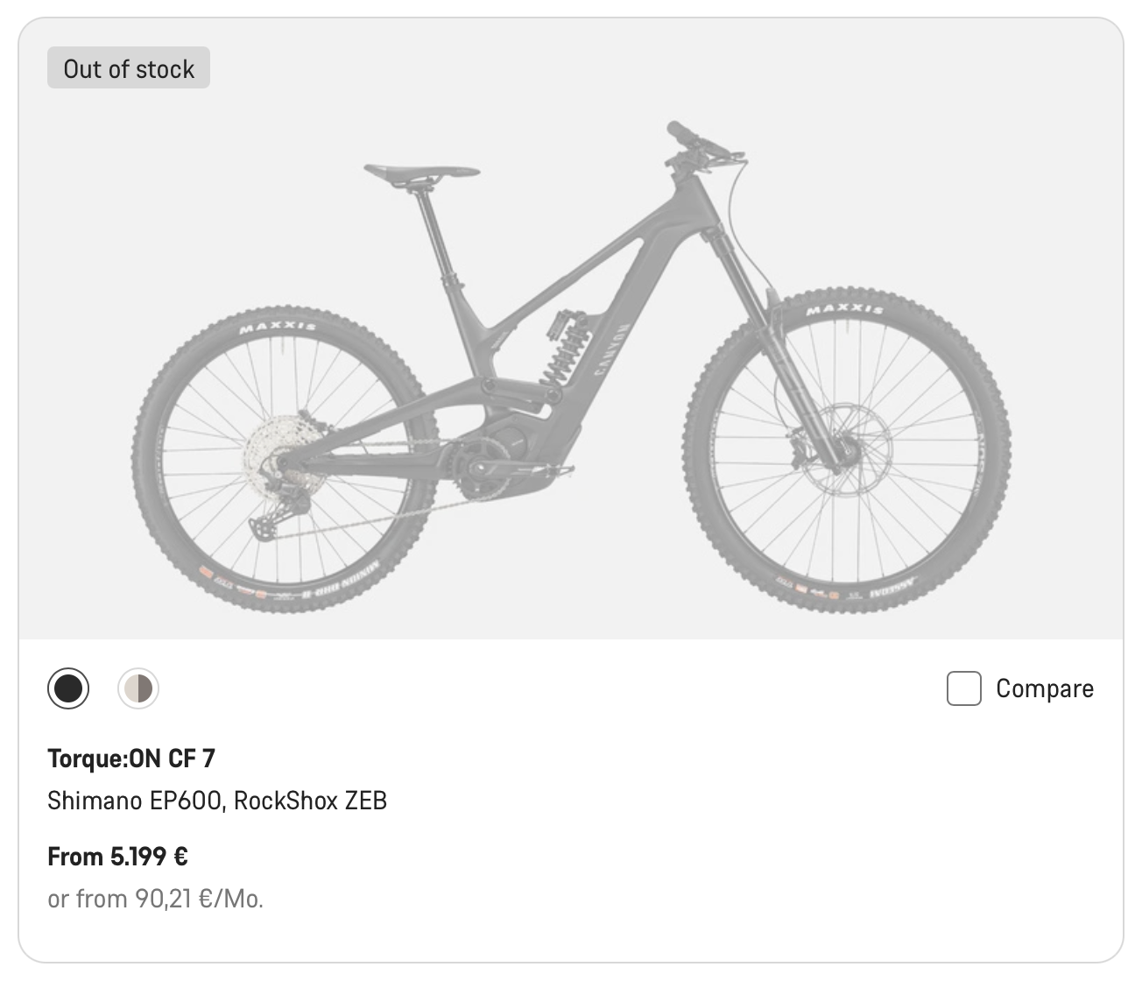
Task: Click the Shimano EP600, RockShox ZEB subtitle
Action: pos(217,801)
